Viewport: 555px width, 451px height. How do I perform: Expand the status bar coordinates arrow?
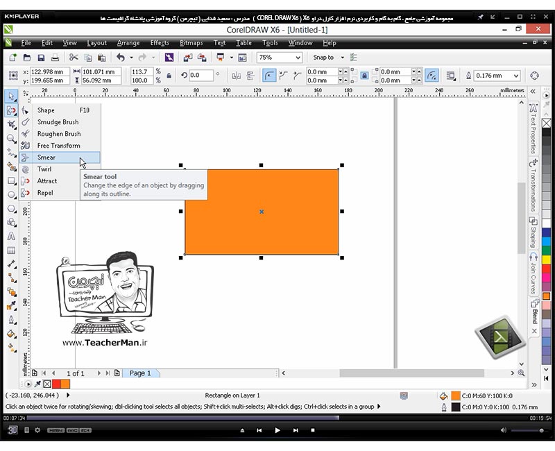tap(68, 395)
